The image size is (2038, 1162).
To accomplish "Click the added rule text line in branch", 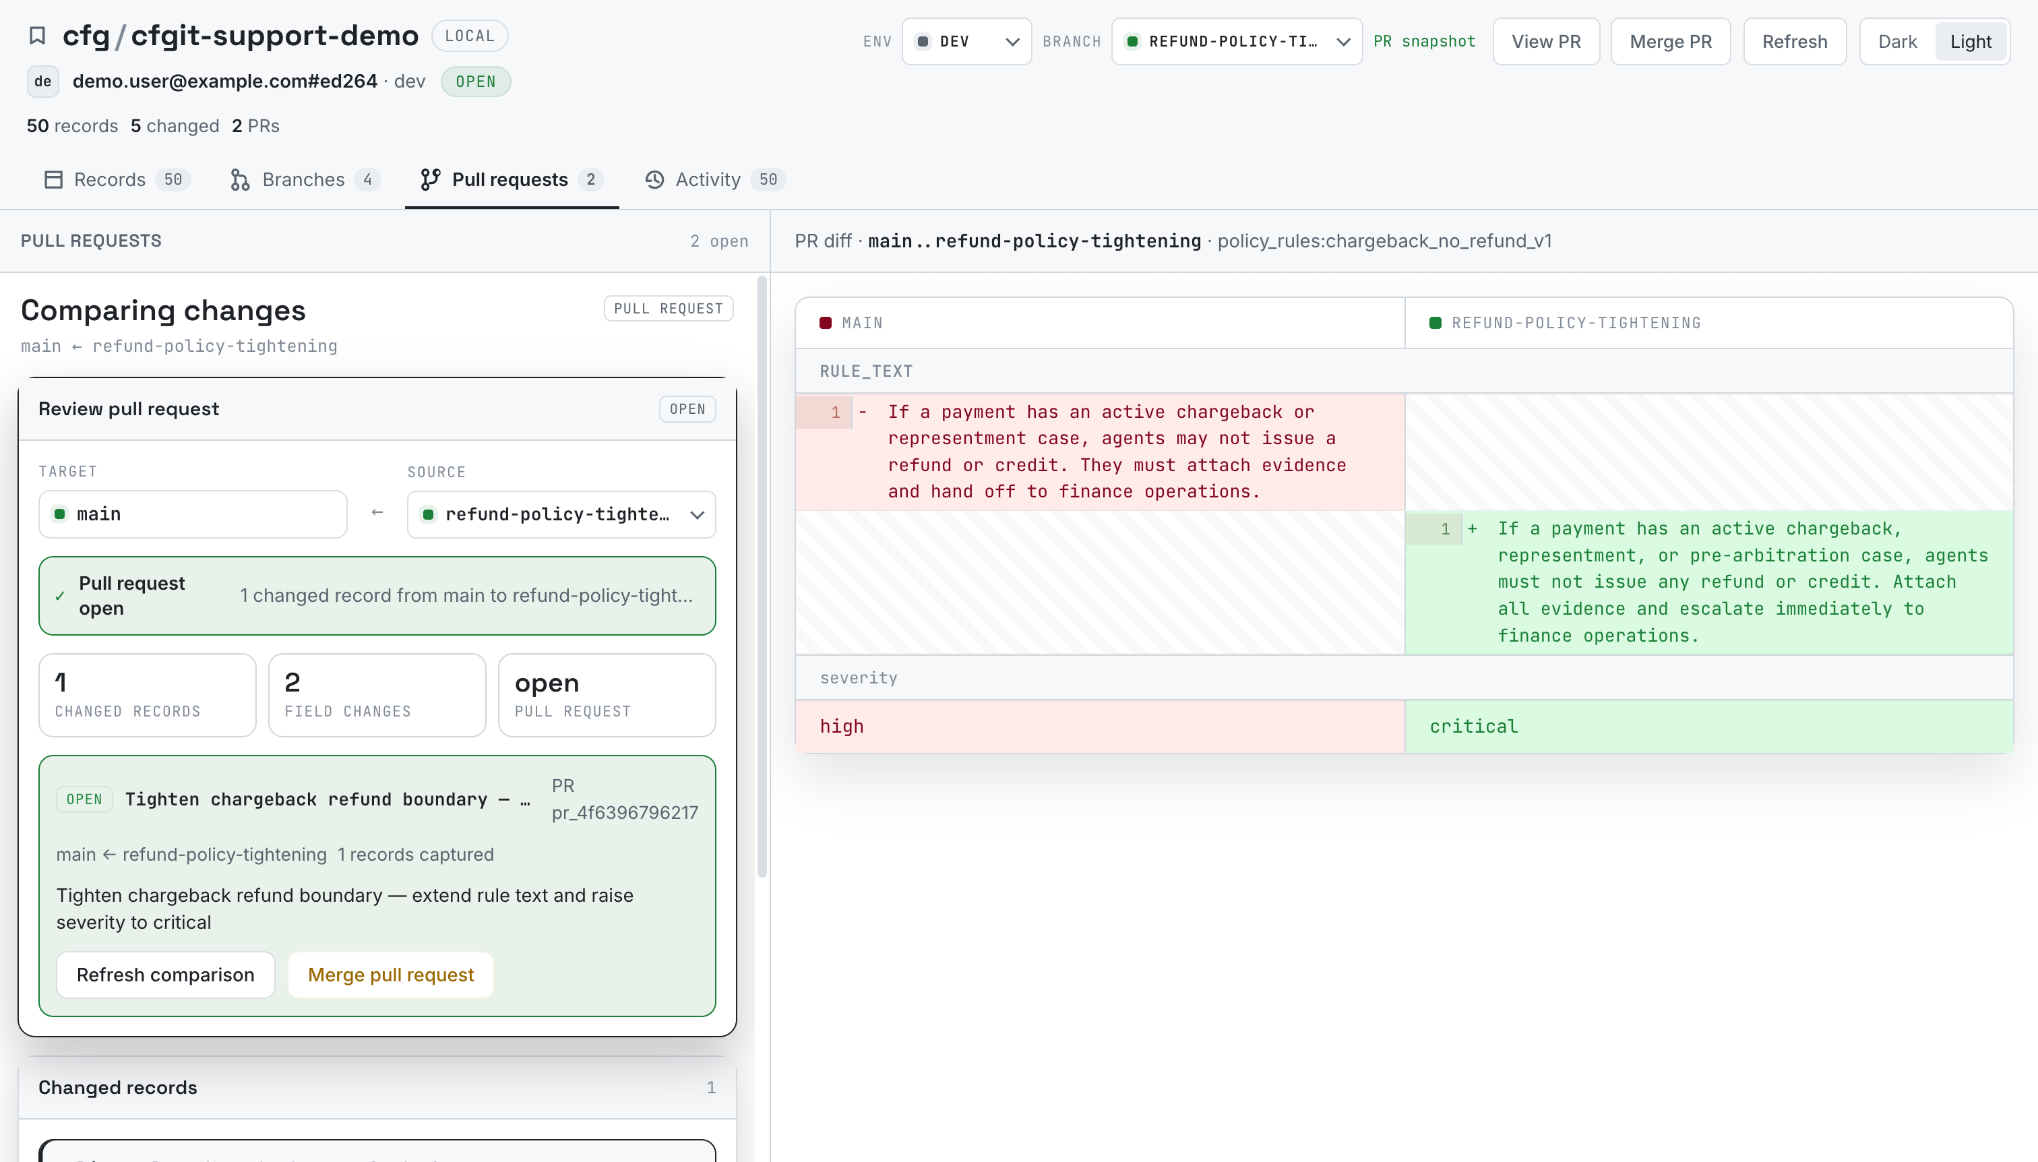I will 1709,582.
